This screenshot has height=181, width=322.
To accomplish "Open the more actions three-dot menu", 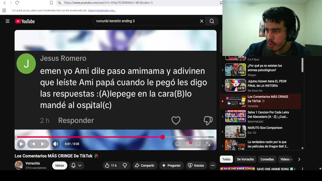I will 213,165.
